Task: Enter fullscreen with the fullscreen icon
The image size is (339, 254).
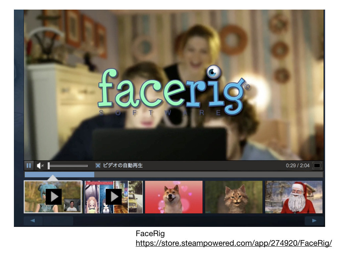Action: pyautogui.click(x=317, y=166)
